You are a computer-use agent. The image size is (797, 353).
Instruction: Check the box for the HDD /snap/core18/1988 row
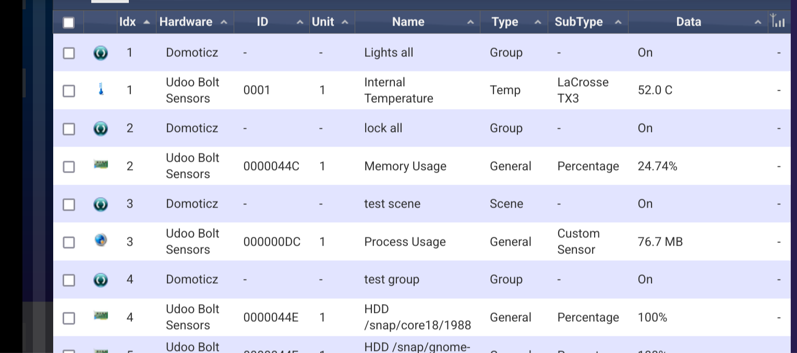pos(69,318)
